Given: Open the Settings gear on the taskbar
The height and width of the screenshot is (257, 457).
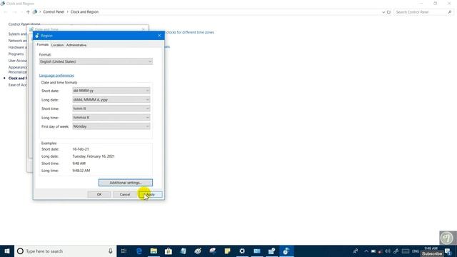Looking at the screenshot, I should click(x=242, y=251).
